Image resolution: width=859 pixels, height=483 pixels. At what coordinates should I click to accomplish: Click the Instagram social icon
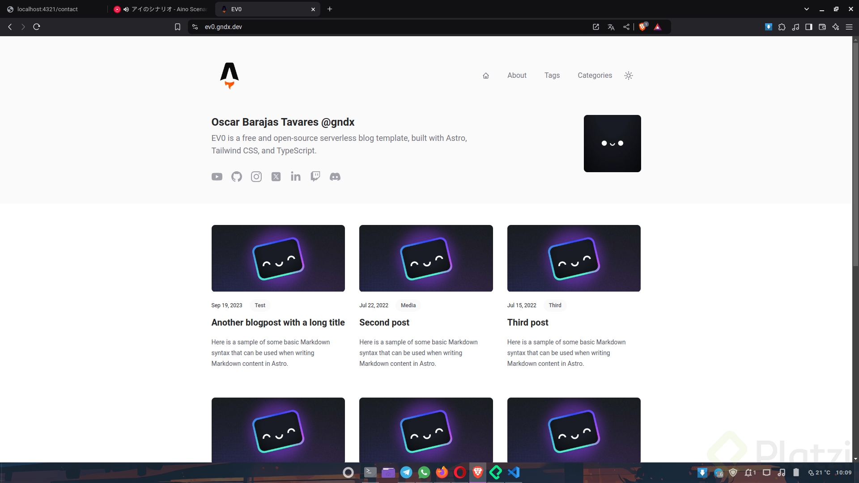coord(256,177)
